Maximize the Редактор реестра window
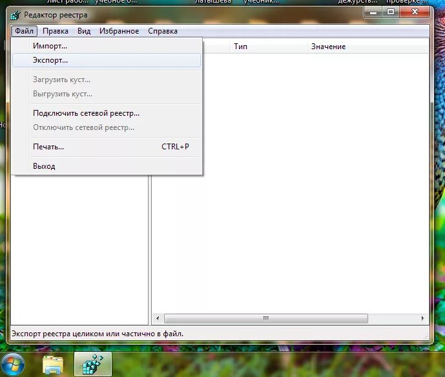Viewport: 445px width, 377px height. click(x=391, y=12)
